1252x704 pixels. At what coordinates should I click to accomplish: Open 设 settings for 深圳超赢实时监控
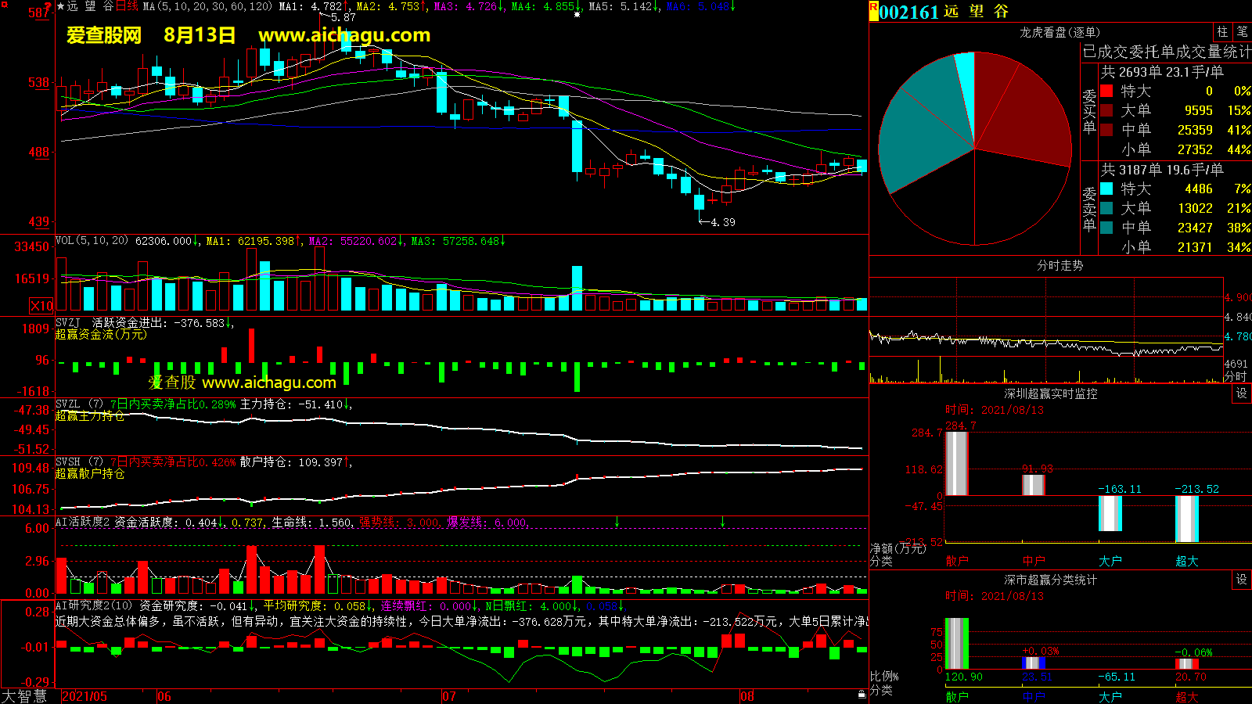1242,393
